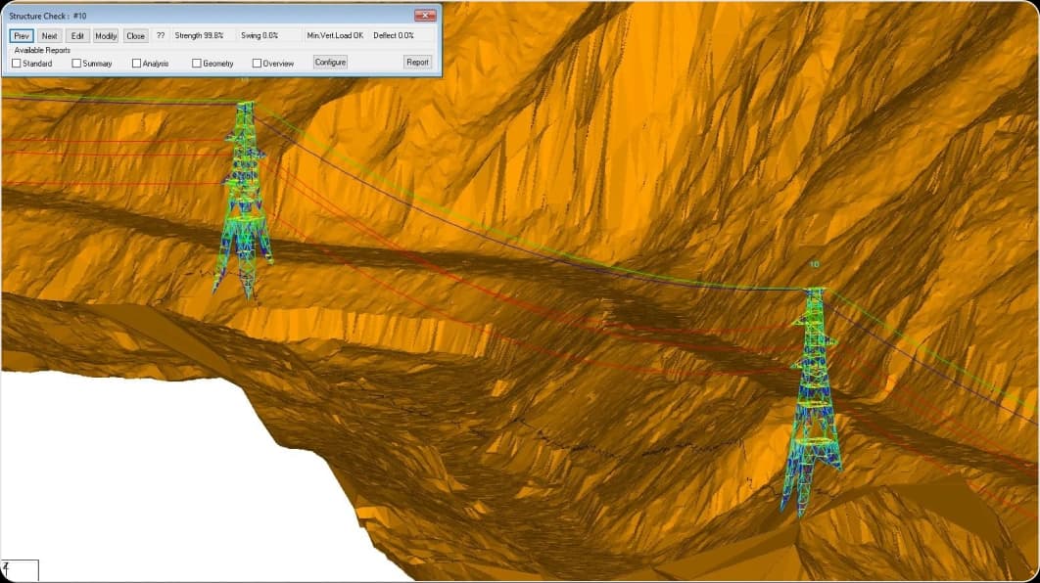The height and width of the screenshot is (583, 1040).
Task: Click the Prev button in Structure Check
Action: [22, 36]
